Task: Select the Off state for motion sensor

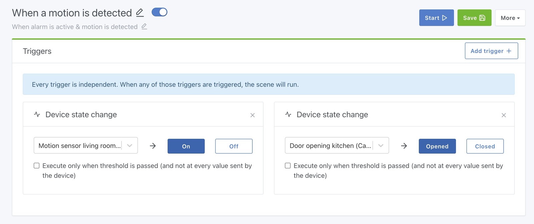Action: pos(234,146)
